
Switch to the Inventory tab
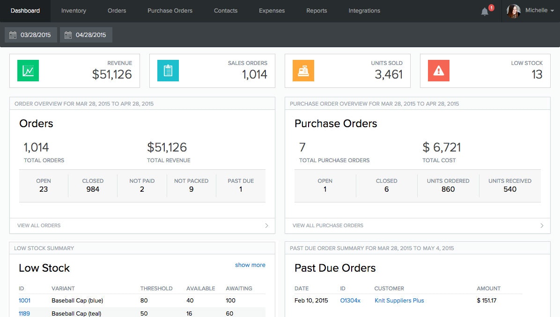[x=74, y=11]
